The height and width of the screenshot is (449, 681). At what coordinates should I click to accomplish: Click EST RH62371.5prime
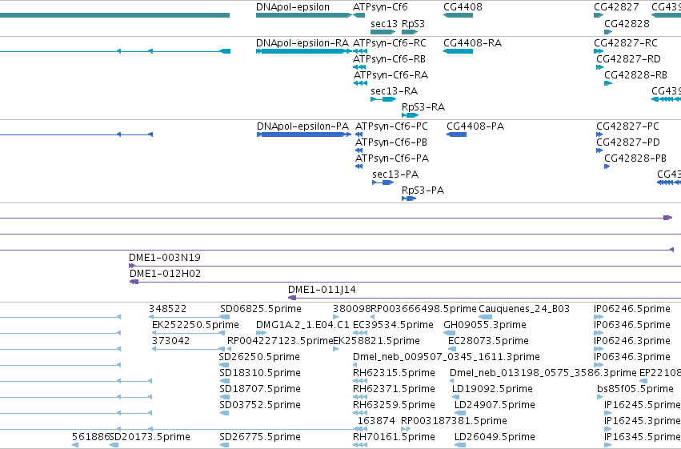point(394,389)
